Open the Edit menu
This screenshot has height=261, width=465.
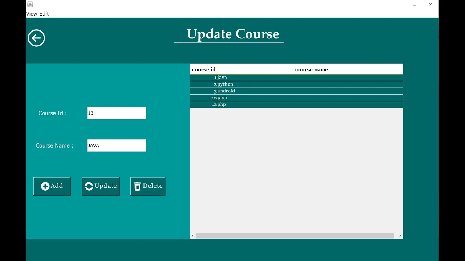point(44,14)
